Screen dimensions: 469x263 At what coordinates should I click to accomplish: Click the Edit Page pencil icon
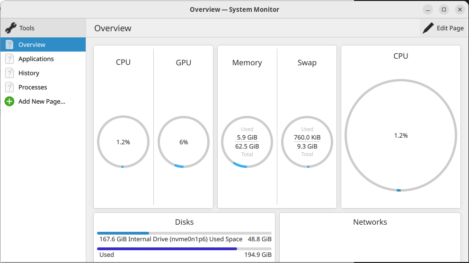tap(428, 28)
